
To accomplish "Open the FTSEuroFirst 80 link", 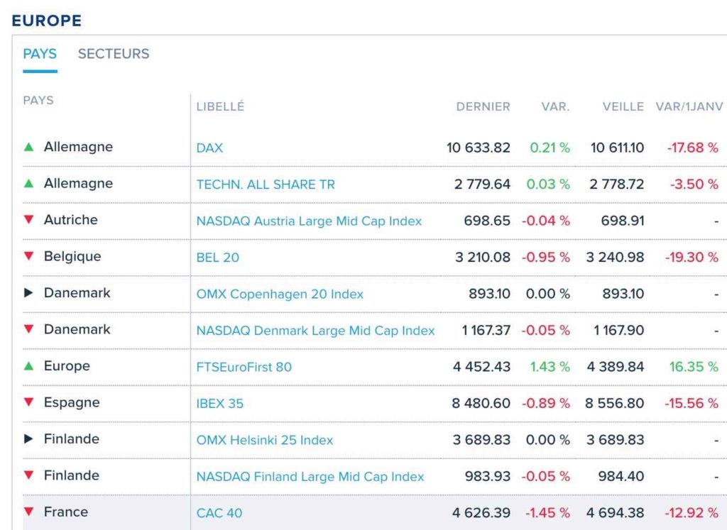I will click(244, 367).
